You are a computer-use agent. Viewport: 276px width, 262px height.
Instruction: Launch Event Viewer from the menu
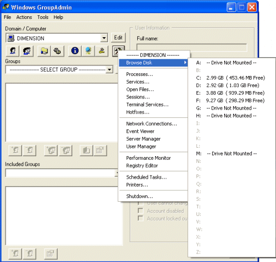pyautogui.click(x=153, y=132)
